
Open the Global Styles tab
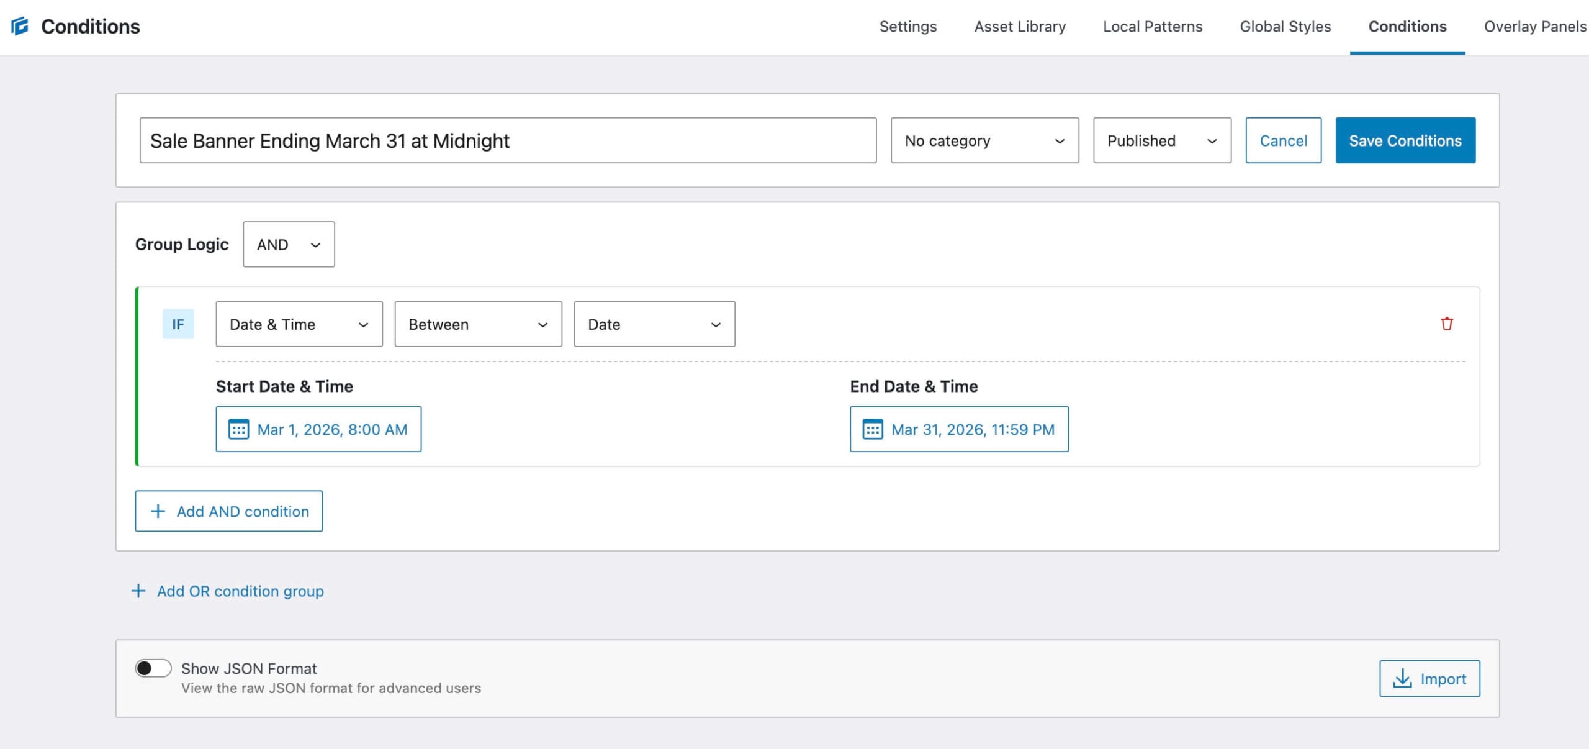[x=1285, y=26]
